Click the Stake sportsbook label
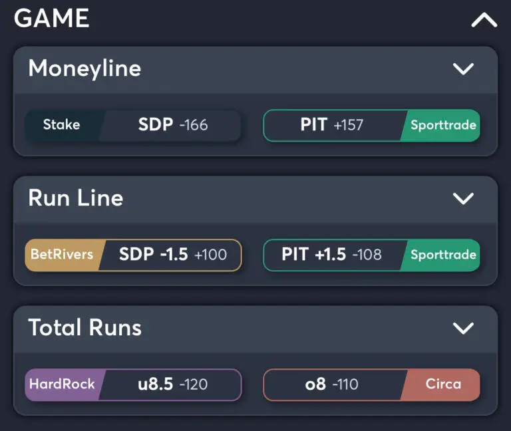 click(61, 125)
